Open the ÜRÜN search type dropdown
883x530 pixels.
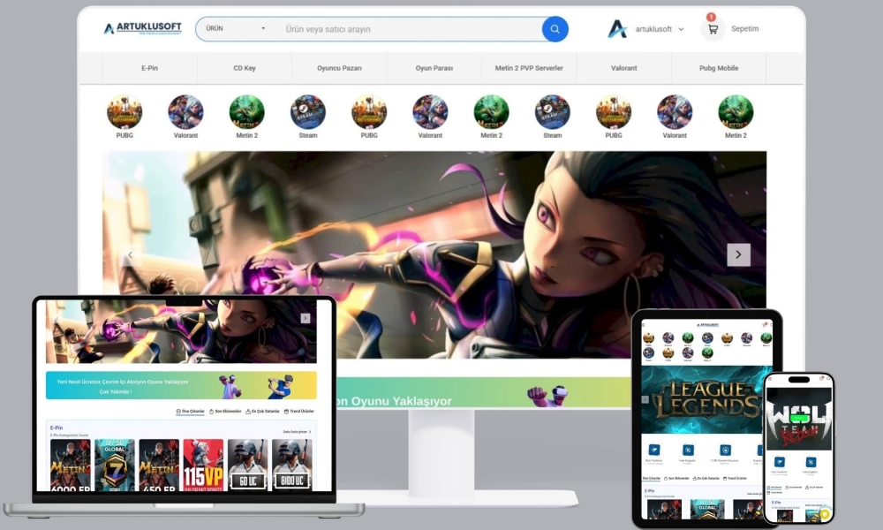[236, 29]
